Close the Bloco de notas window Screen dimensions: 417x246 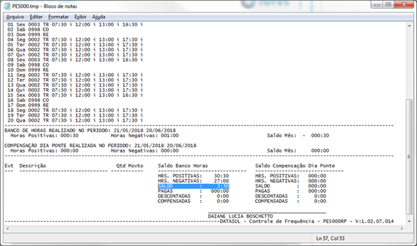click(x=403, y=4)
